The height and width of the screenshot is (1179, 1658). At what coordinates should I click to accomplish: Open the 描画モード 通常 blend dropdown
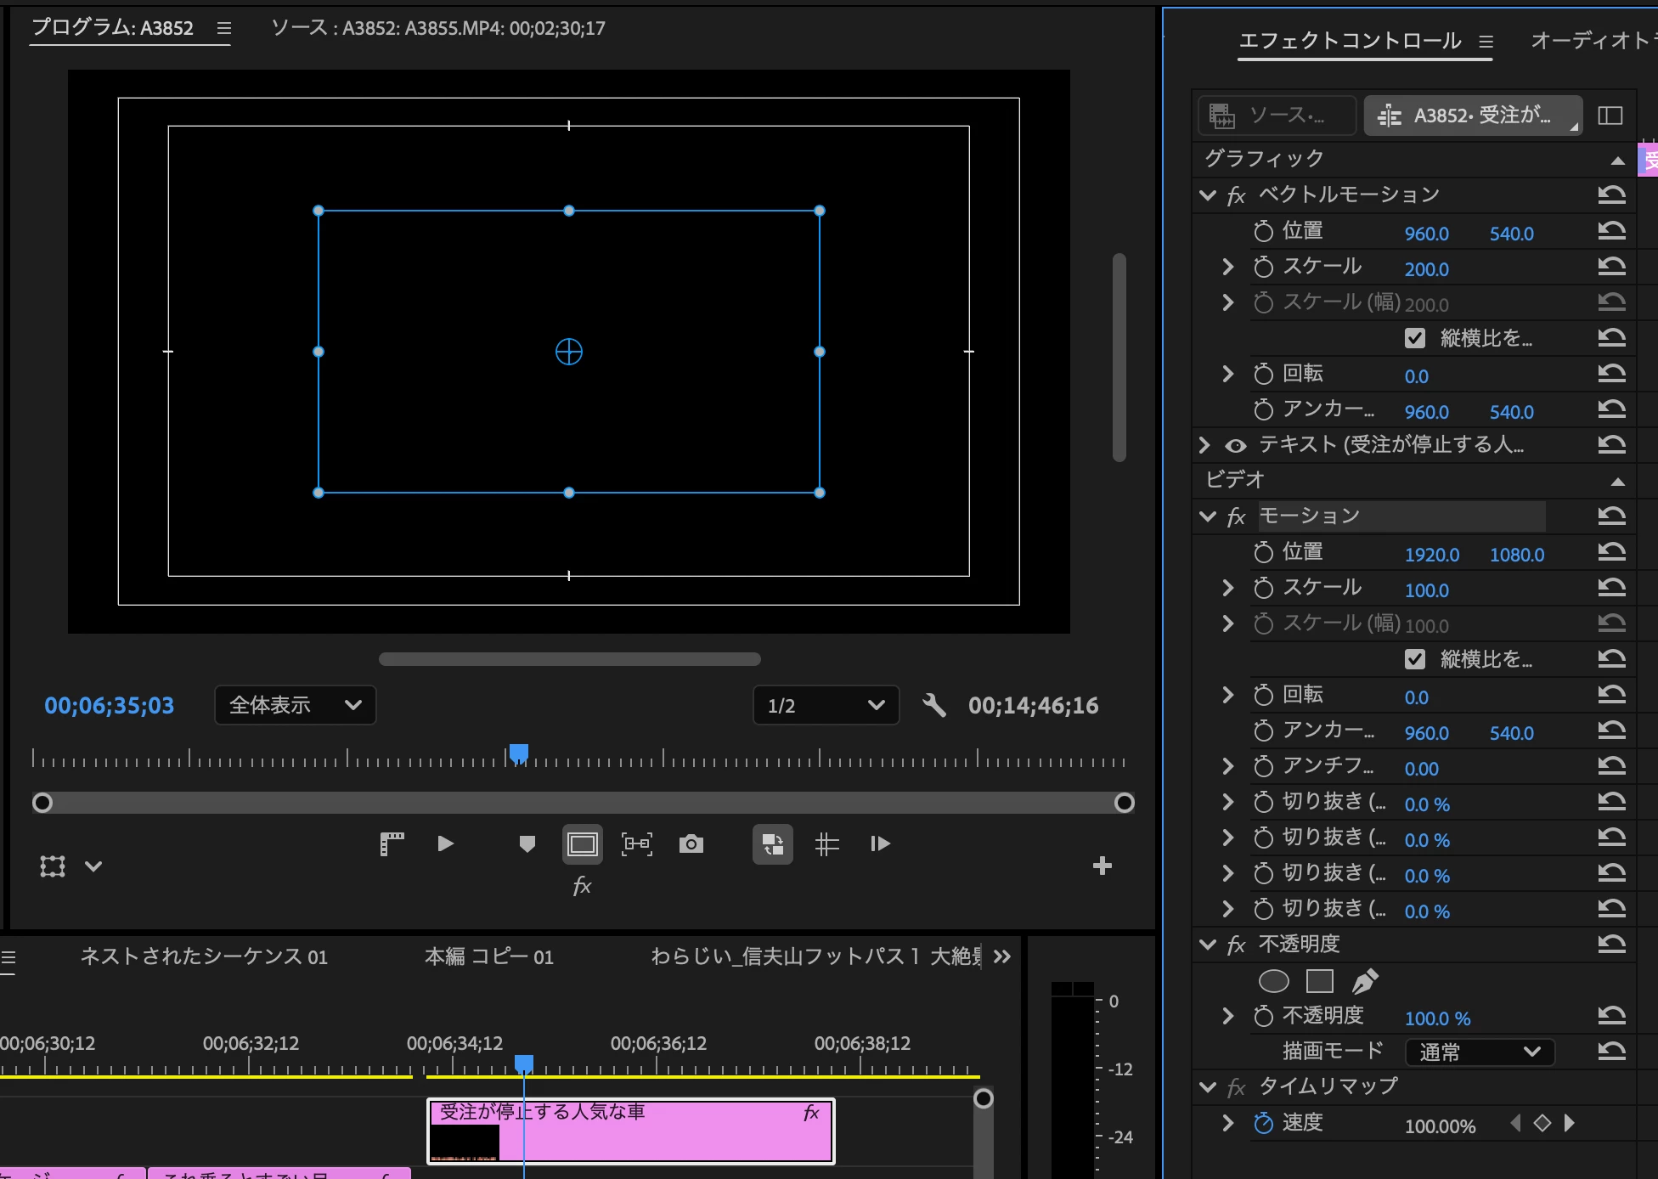click(x=1479, y=1052)
